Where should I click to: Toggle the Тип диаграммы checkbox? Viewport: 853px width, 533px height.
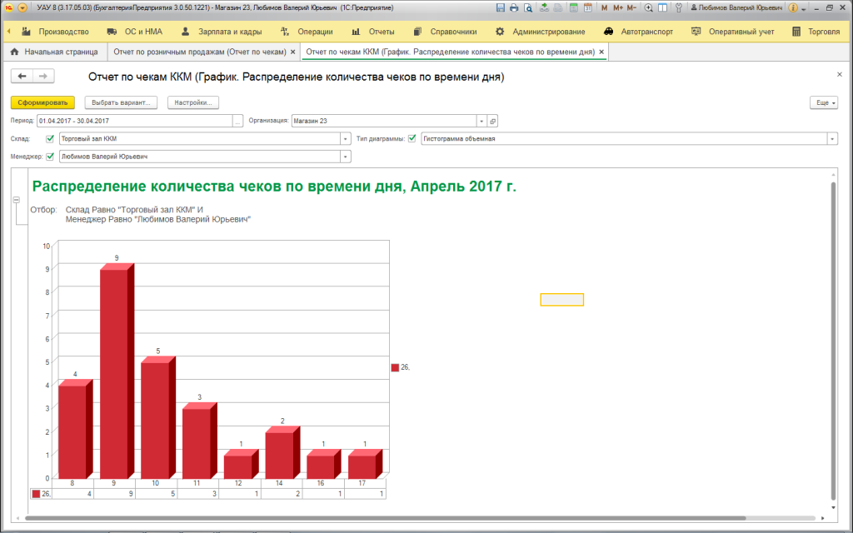coord(412,139)
